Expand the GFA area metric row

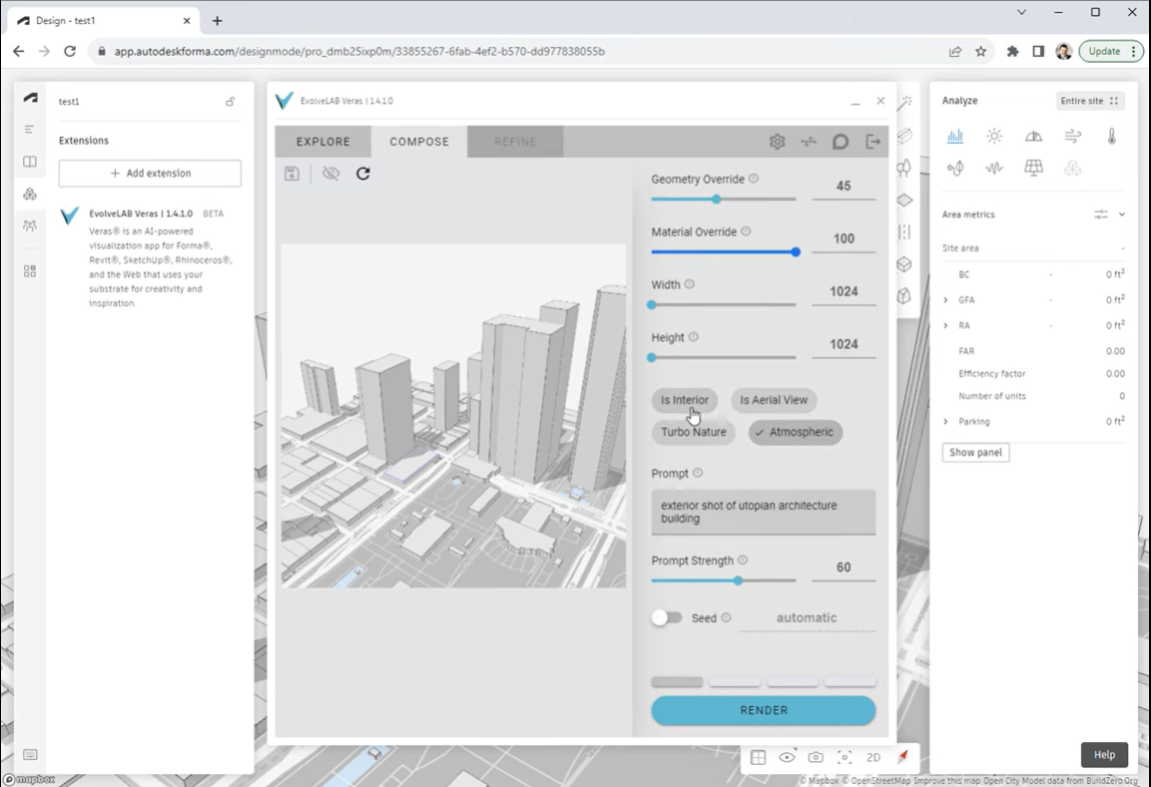point(946,299)
